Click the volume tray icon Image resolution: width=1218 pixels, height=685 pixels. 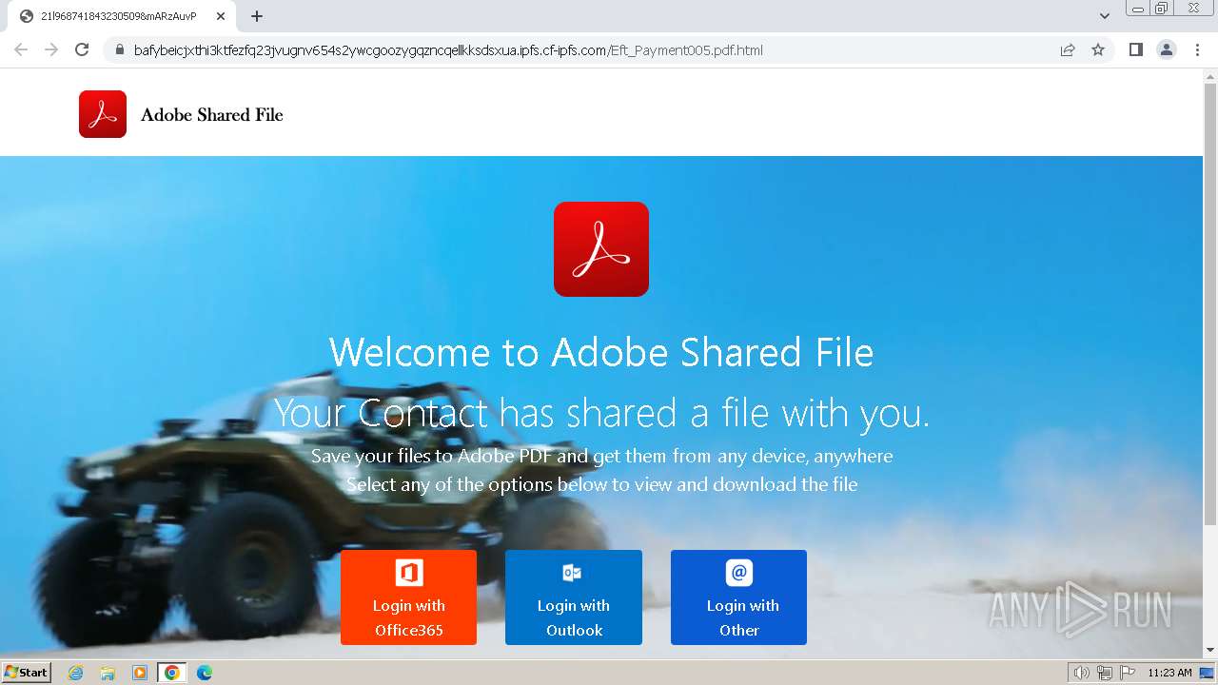click(1082, 673)
